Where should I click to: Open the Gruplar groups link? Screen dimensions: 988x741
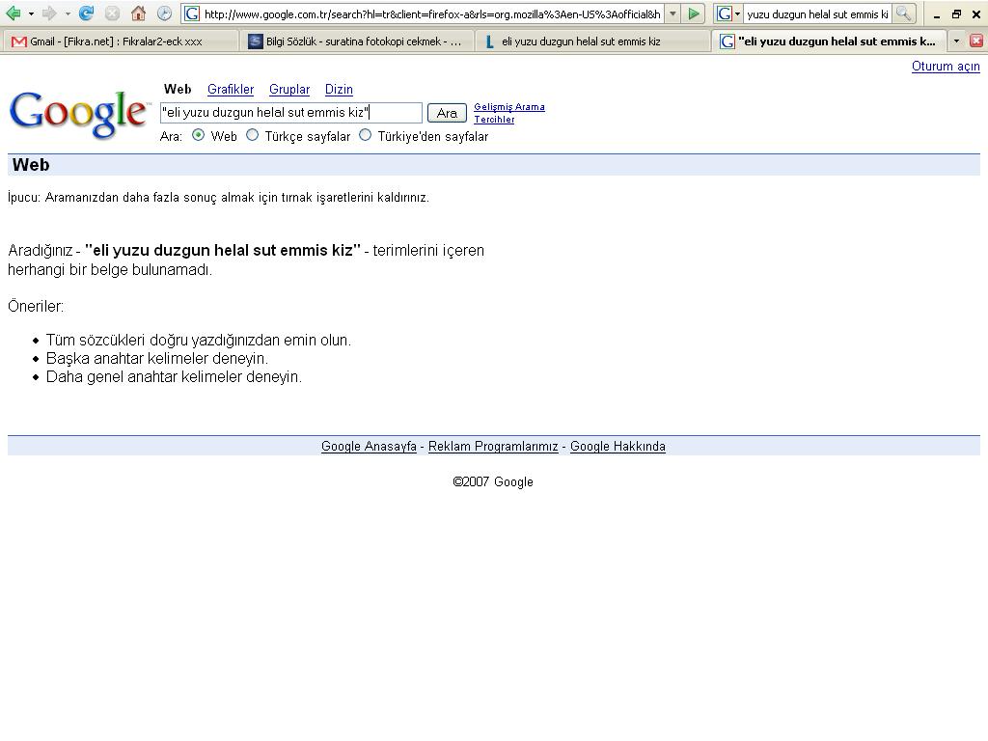click(x=289, y=90)
